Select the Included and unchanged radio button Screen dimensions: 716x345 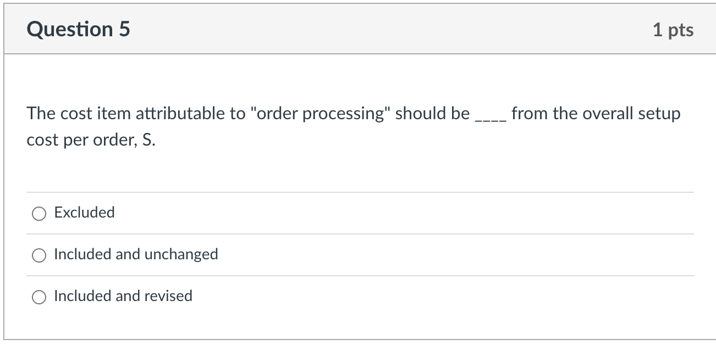(38, 255)
